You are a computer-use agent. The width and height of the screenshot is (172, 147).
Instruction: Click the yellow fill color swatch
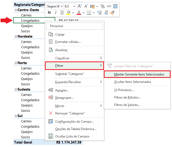pos(68,12)
